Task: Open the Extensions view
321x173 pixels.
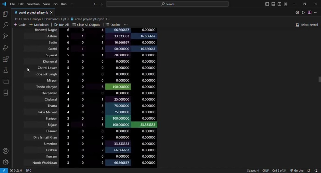Action: [5, 59]
